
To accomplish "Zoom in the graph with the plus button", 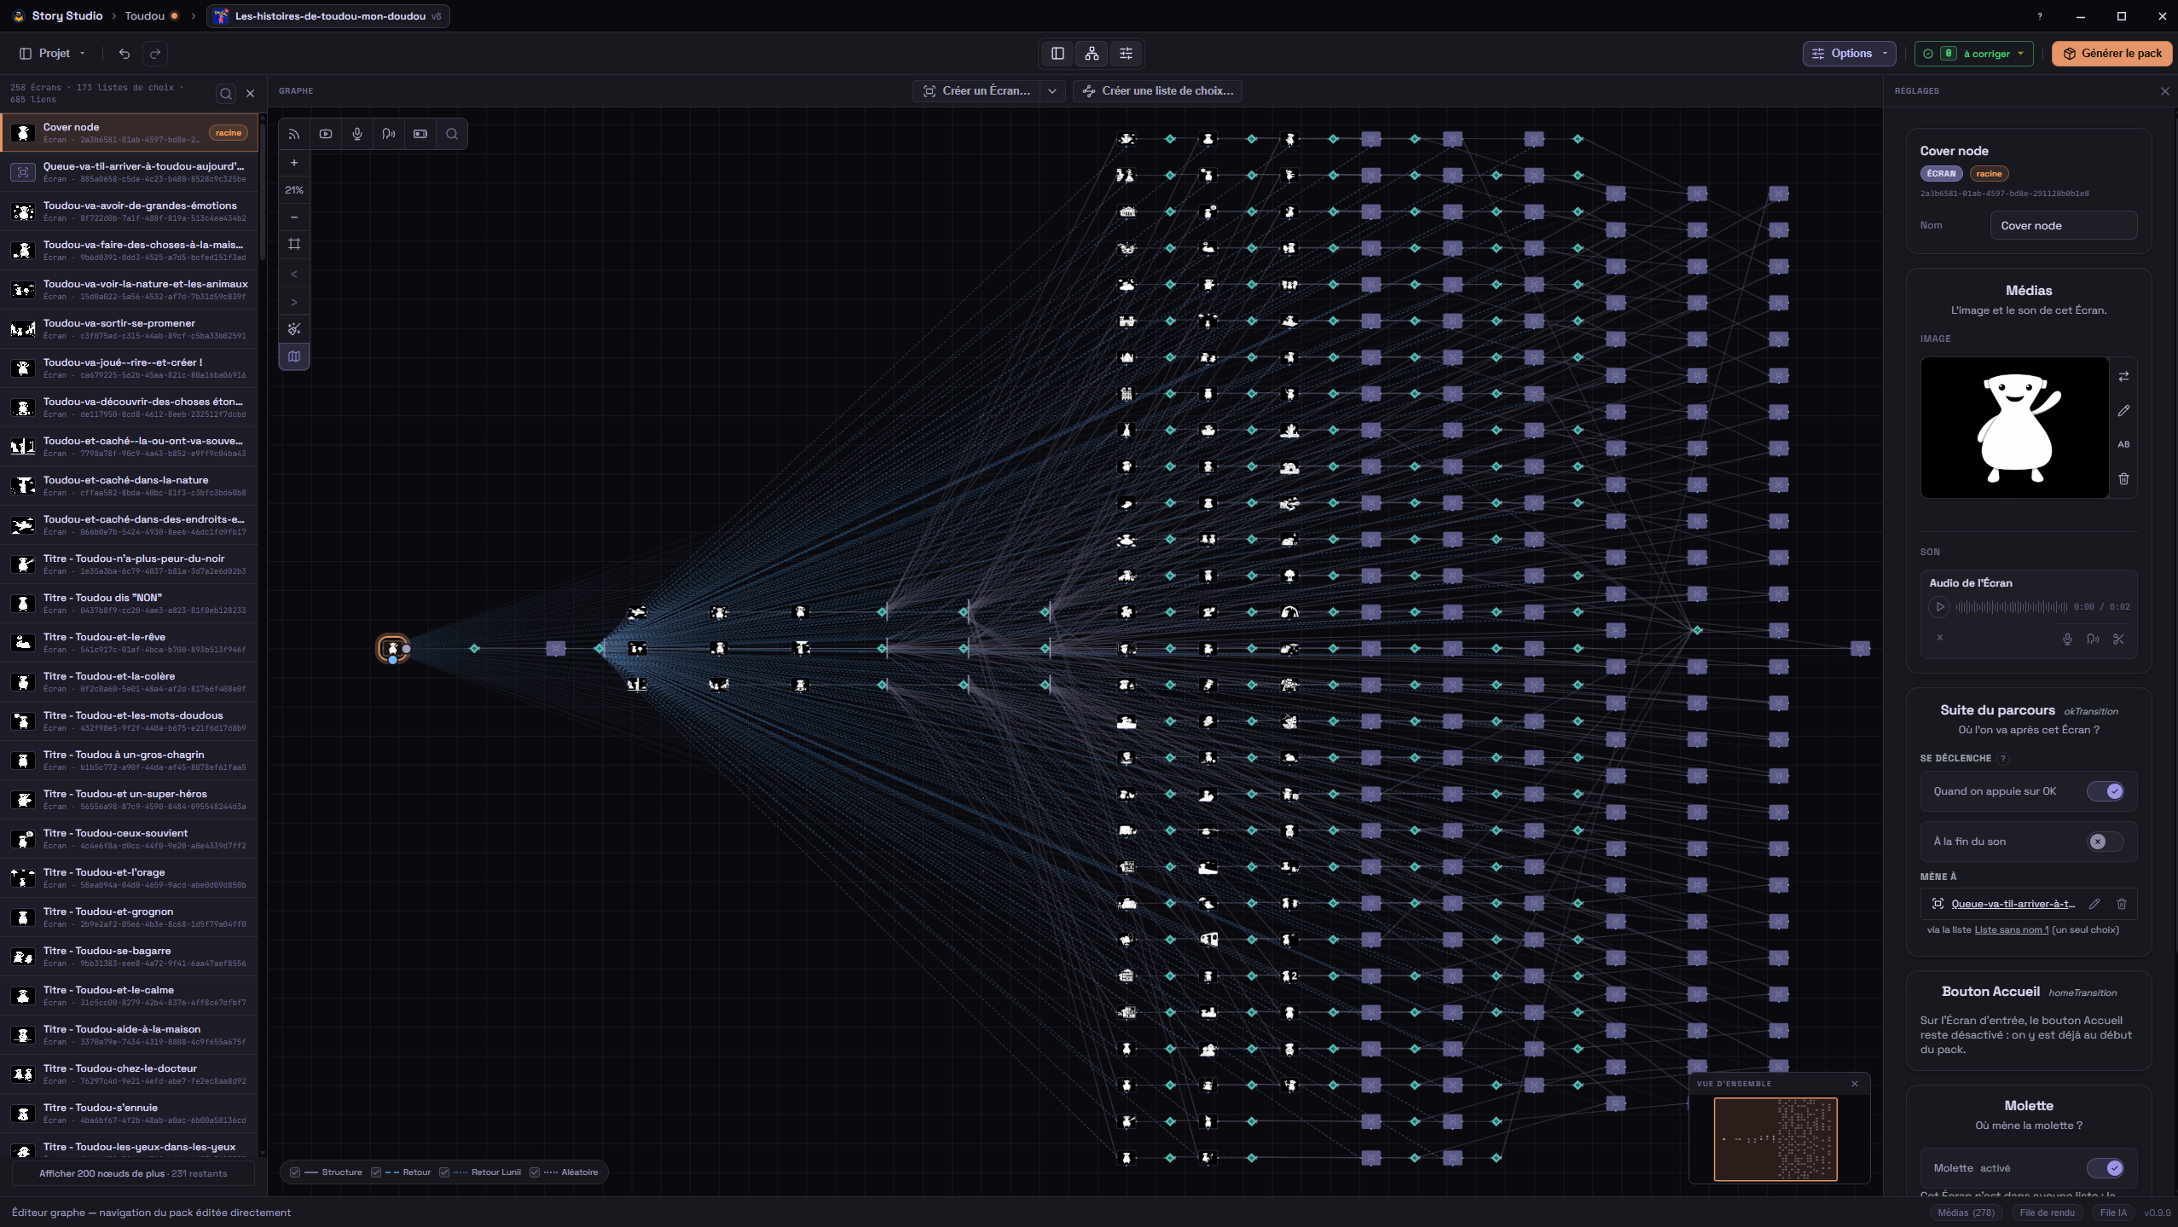I will point(294,163).
